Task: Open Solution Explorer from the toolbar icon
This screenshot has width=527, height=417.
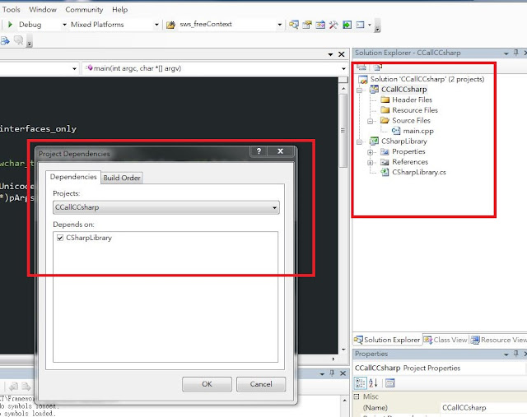Action: pyautogui.click(x=294, y=25)
